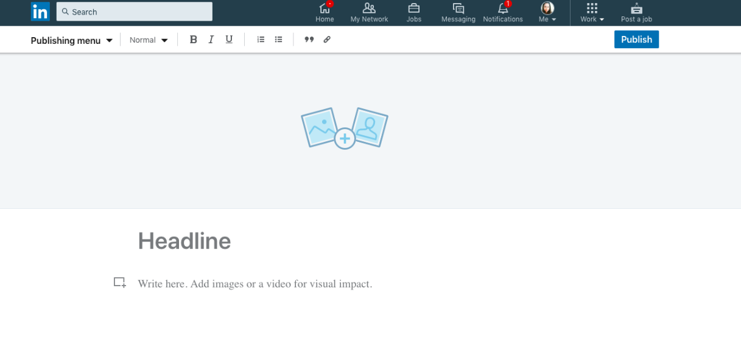
Task: Click the LinkedIn logo
Action: tap(40, 12)
